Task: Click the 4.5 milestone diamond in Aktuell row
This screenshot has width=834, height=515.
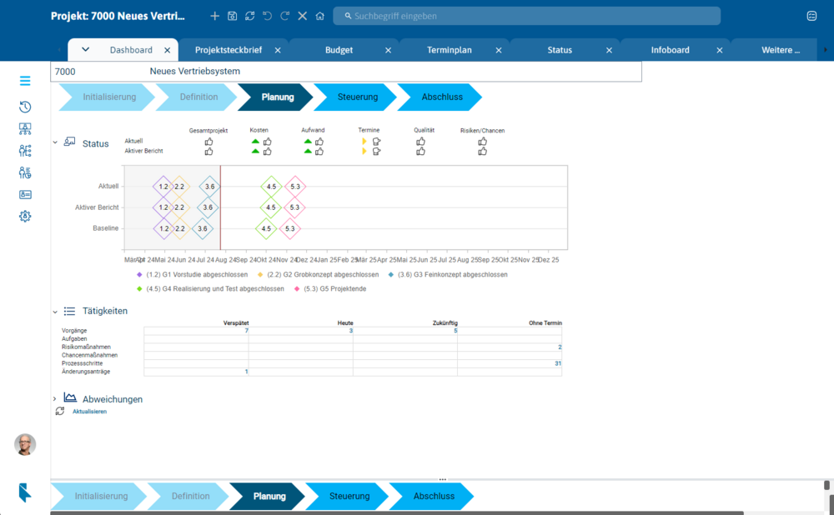Action: coord(271,187)
